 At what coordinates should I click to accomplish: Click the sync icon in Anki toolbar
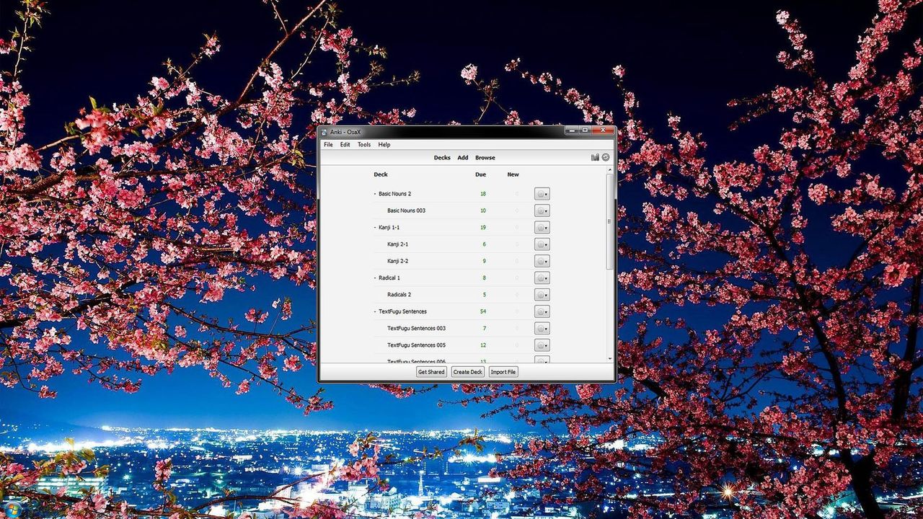tap(606, 157)
